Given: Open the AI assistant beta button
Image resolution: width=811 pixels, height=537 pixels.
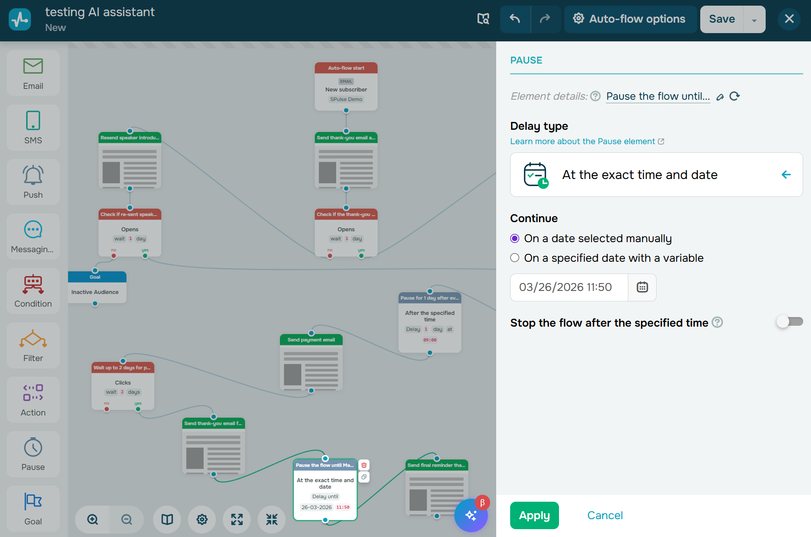Looking at the screenshot, I should coord(471,515).
